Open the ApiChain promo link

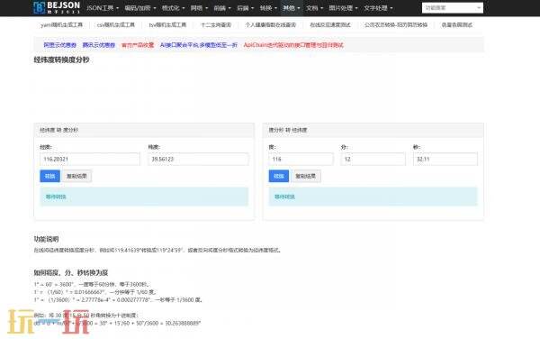coord(293,45)
